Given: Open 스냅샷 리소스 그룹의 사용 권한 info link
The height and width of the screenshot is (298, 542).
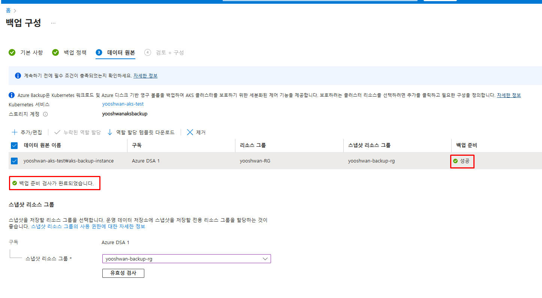Looking at the screenshot, I should click(x=88, y=226).
